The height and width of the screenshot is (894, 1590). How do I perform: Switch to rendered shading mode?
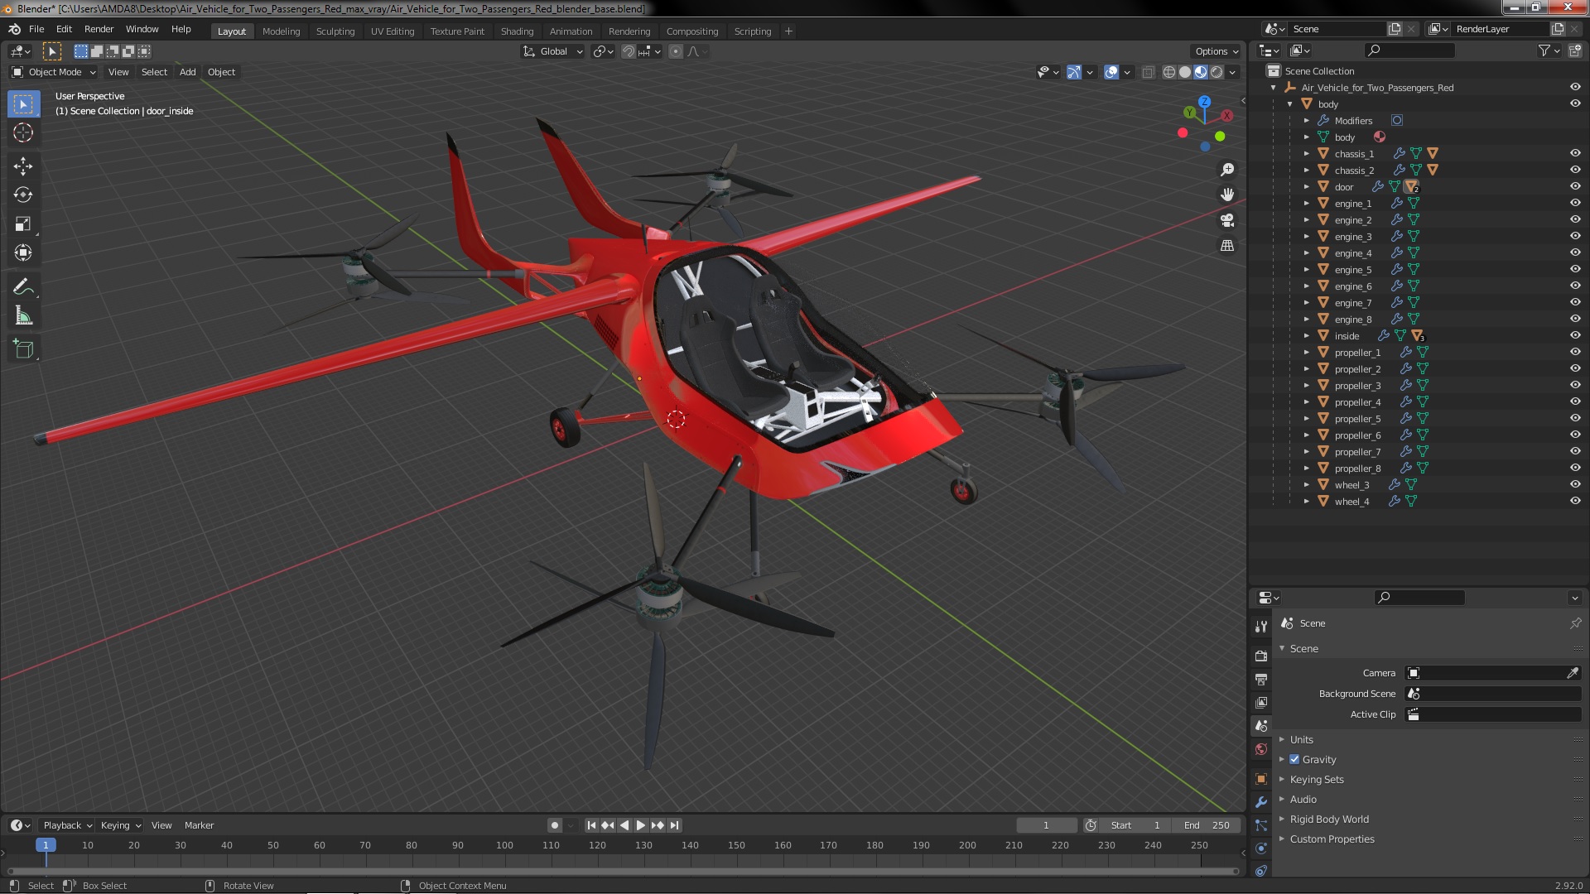(x=1217, y=73)
